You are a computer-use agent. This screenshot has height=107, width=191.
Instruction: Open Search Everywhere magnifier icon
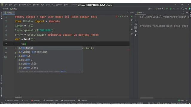coord(182,9)
